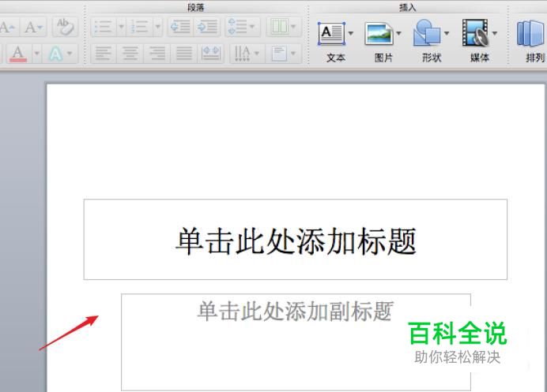Screen dimensions: 547x392
Task: Open the 文本 dropdown arrow
Action: click(351, 33)
